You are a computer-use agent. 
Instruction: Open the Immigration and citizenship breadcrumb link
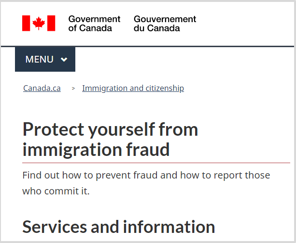(x=133, y=88)
